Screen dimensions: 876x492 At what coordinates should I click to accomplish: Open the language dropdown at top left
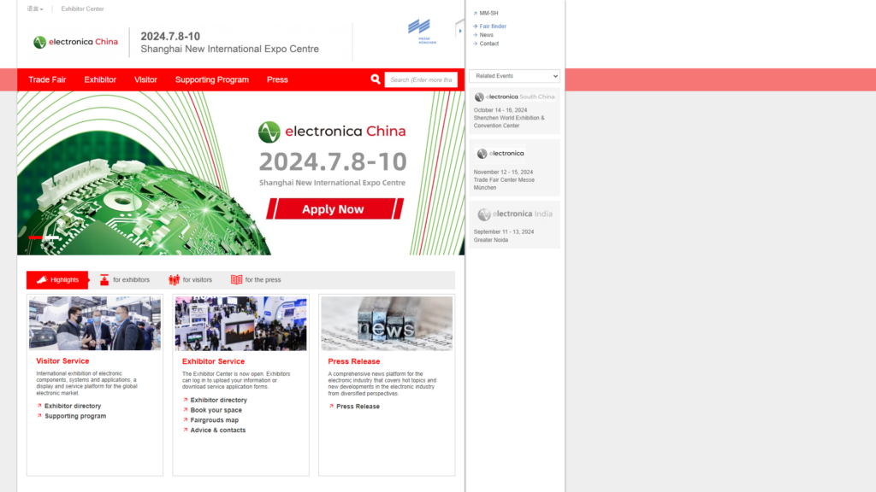(x=34, y=9)
